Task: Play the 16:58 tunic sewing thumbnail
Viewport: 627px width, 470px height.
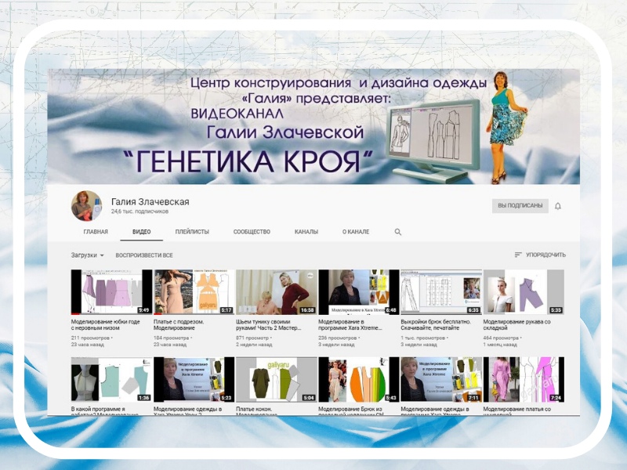Action: coord(277,291)
